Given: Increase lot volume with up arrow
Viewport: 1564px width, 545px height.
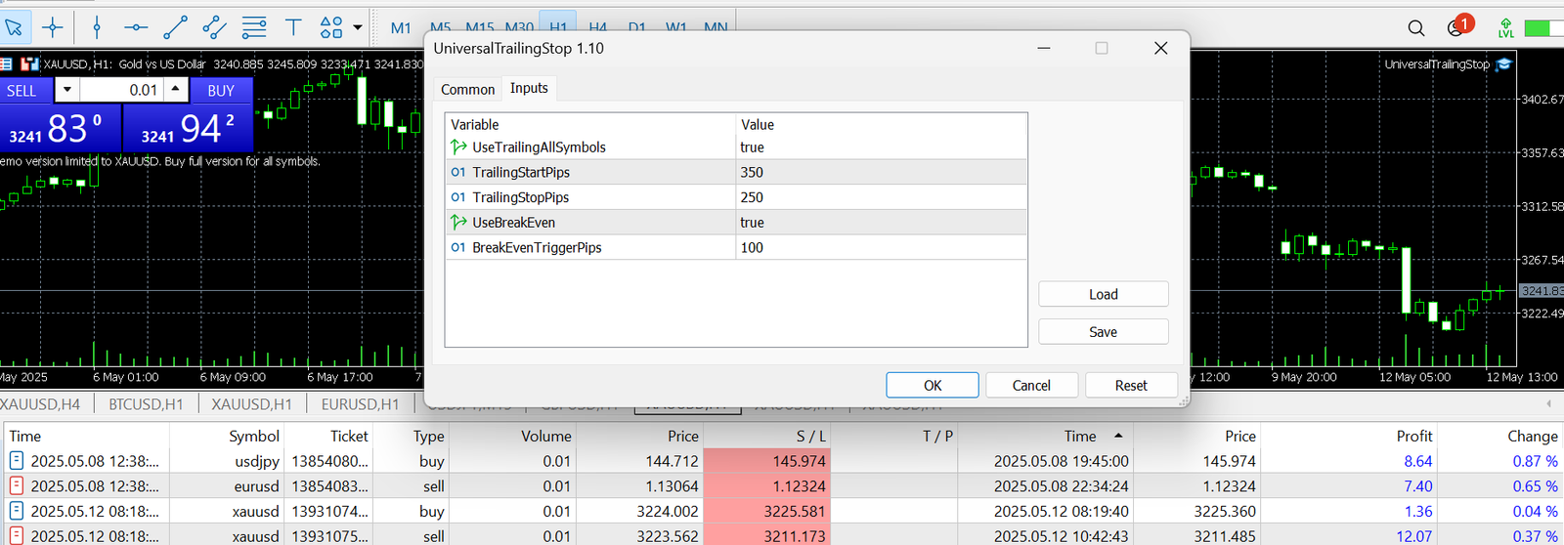Looking at the screenshot, I should click(x=175, y=90).
